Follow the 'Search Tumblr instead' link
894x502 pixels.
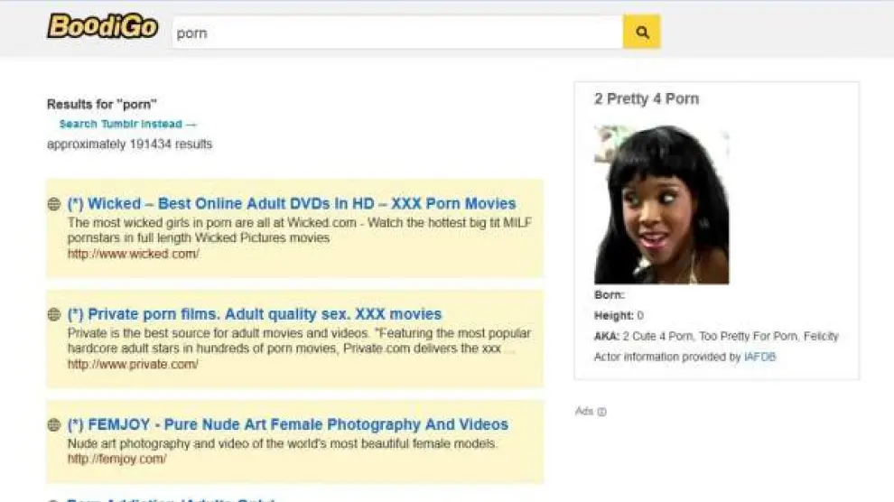127,125
